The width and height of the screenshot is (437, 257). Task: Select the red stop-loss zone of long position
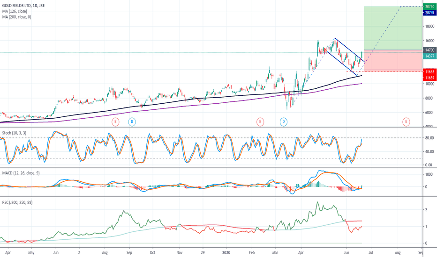coord(393,61)
